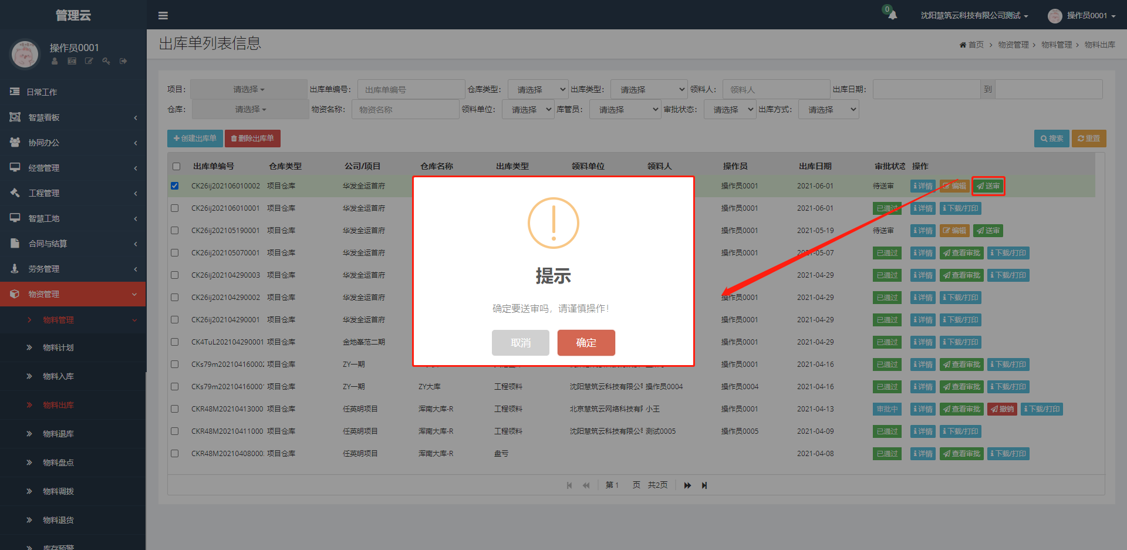Open the notification bell icon
The height and width of the screenshot is (550, 1127).
892,15
